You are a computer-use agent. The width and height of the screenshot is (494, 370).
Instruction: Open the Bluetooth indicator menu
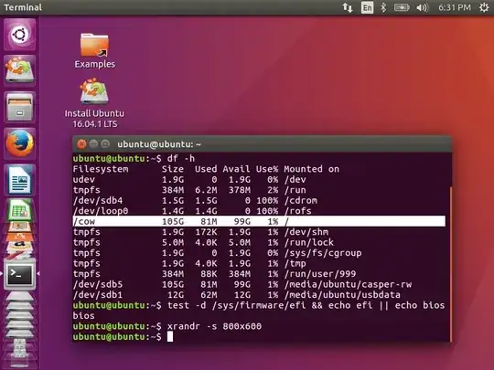(383, 7)
